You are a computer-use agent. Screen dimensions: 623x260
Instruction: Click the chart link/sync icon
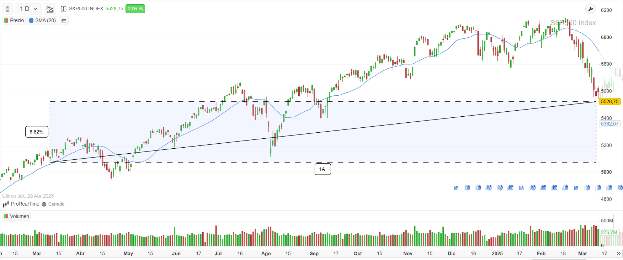point(7,9)
